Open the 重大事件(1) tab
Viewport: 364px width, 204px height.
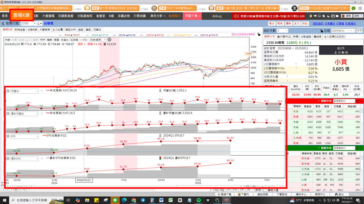pos(284,37)
